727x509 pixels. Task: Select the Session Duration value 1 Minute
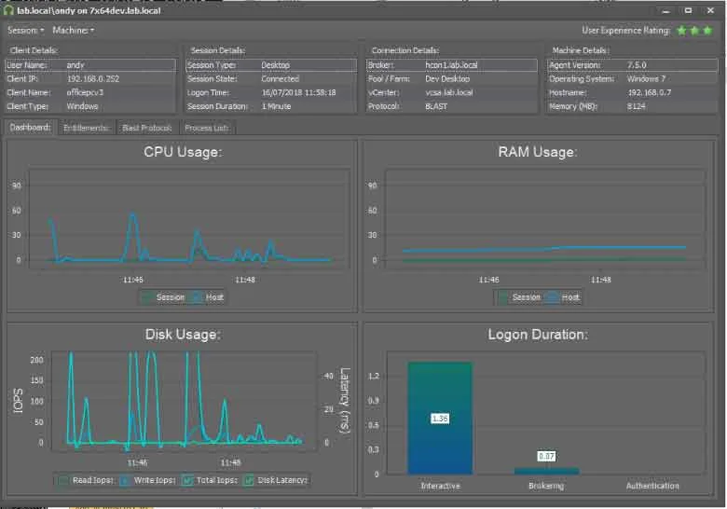pos(276,106)
